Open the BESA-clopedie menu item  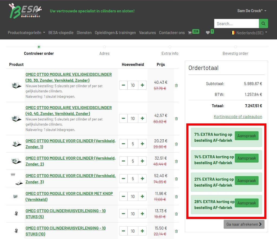[61, 33]
